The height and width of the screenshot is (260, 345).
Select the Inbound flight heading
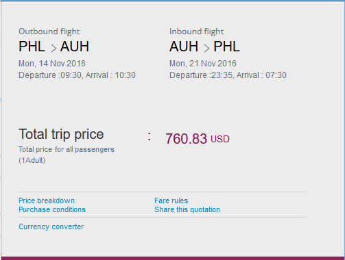pos(196,31)
